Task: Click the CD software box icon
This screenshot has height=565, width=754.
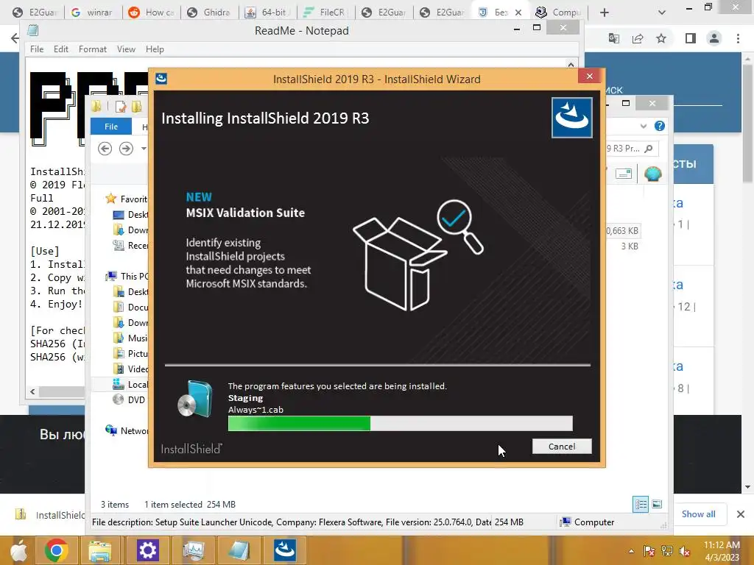Action: point(195,399)
